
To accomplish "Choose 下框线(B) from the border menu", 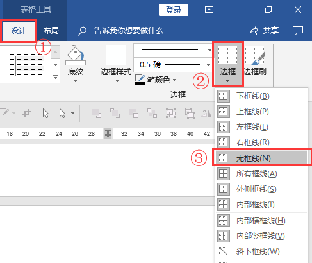I will [261, 96].
